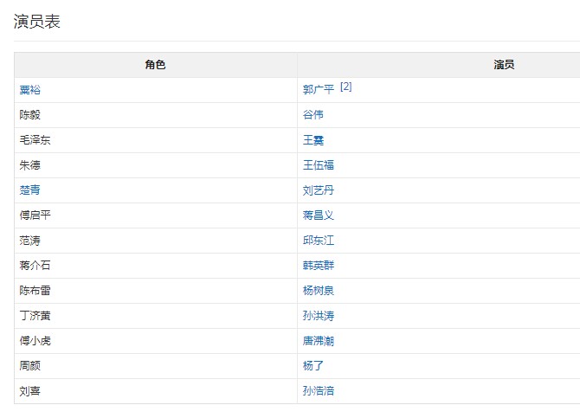Open the 邱东江 actor link
This screenshot has width=580, height=418.
click(318, 240)
